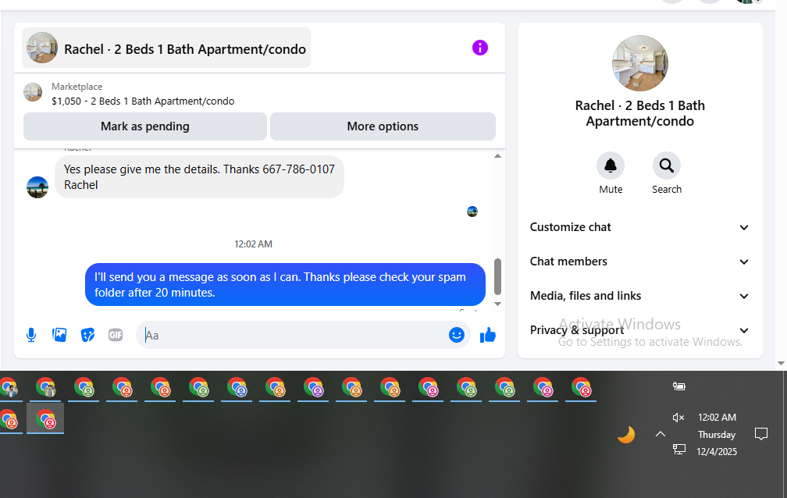Expand Privacy & support section
The image size is (787, 498).
coord(639,330)
